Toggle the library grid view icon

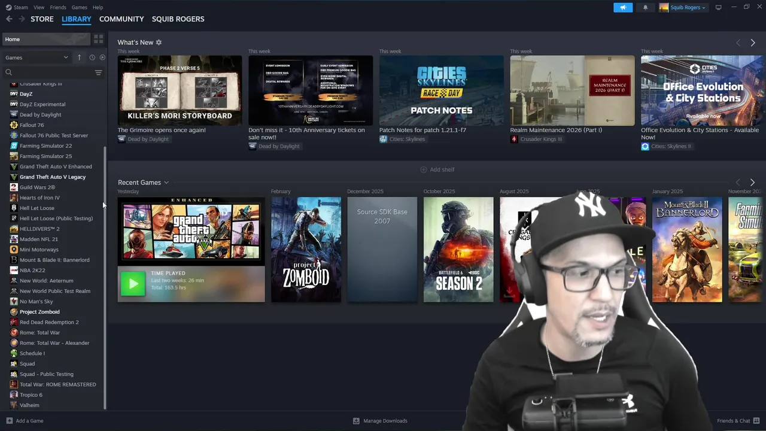[x=98, y=39]
